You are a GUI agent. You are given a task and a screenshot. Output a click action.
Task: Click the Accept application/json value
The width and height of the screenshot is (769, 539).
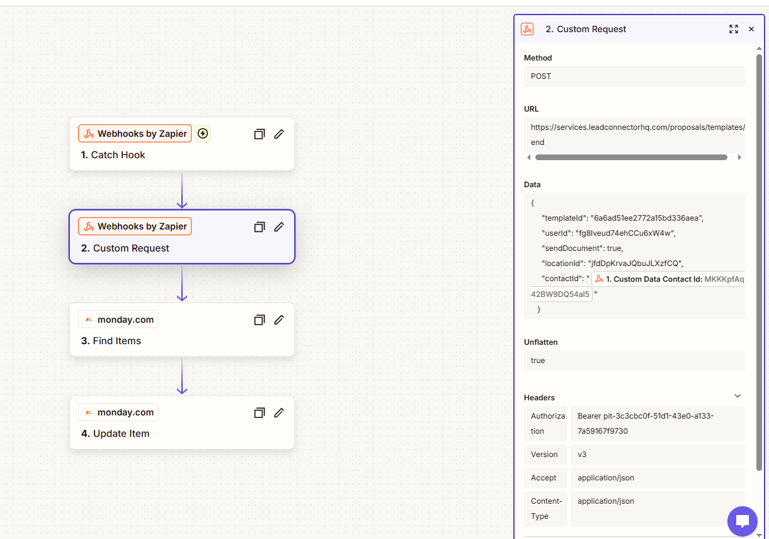pos(658,478)
